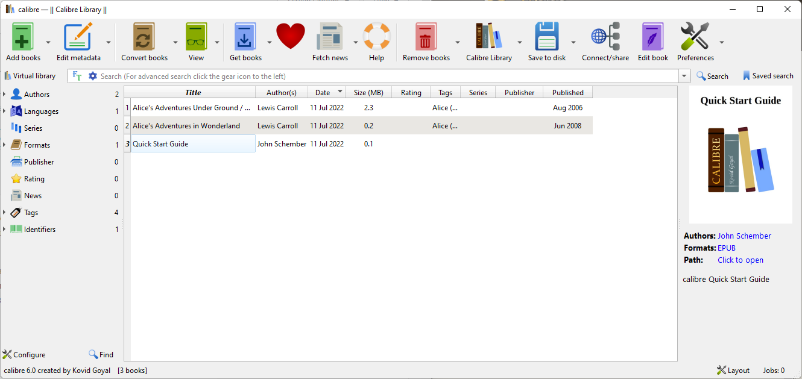Image resolution: width=802 pixels, height=379 pixels.
Task: Open Remove books dropdown arrow
Action: pyautogui.click(x=458, y=43)
